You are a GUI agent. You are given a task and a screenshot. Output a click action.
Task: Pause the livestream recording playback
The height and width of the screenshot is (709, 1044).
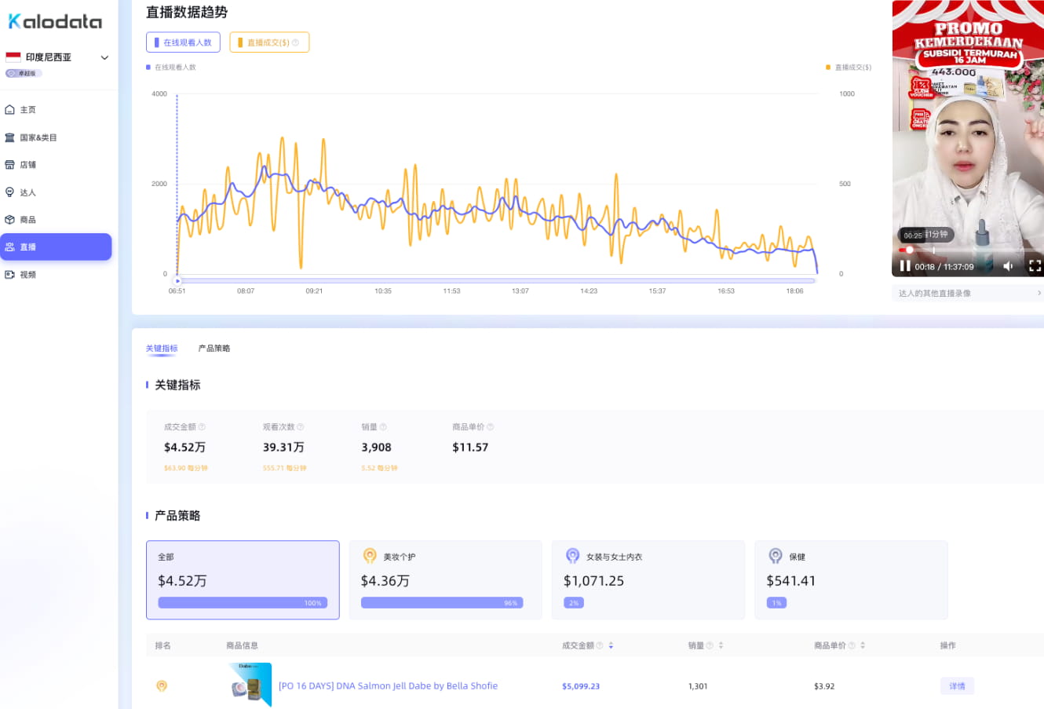(904, 266)
